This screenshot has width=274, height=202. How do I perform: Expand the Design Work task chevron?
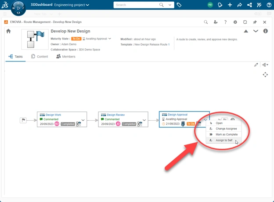coord(83,120)
